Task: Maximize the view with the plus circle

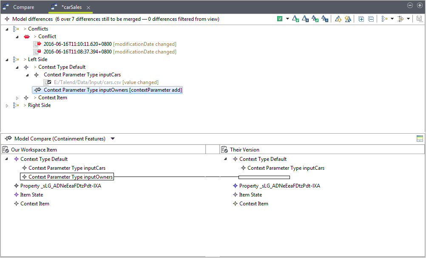Action: [x=419, y=5]
